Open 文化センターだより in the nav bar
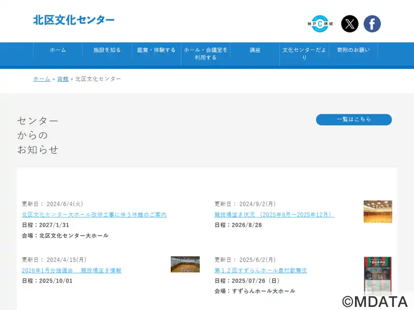 point(304,54)
